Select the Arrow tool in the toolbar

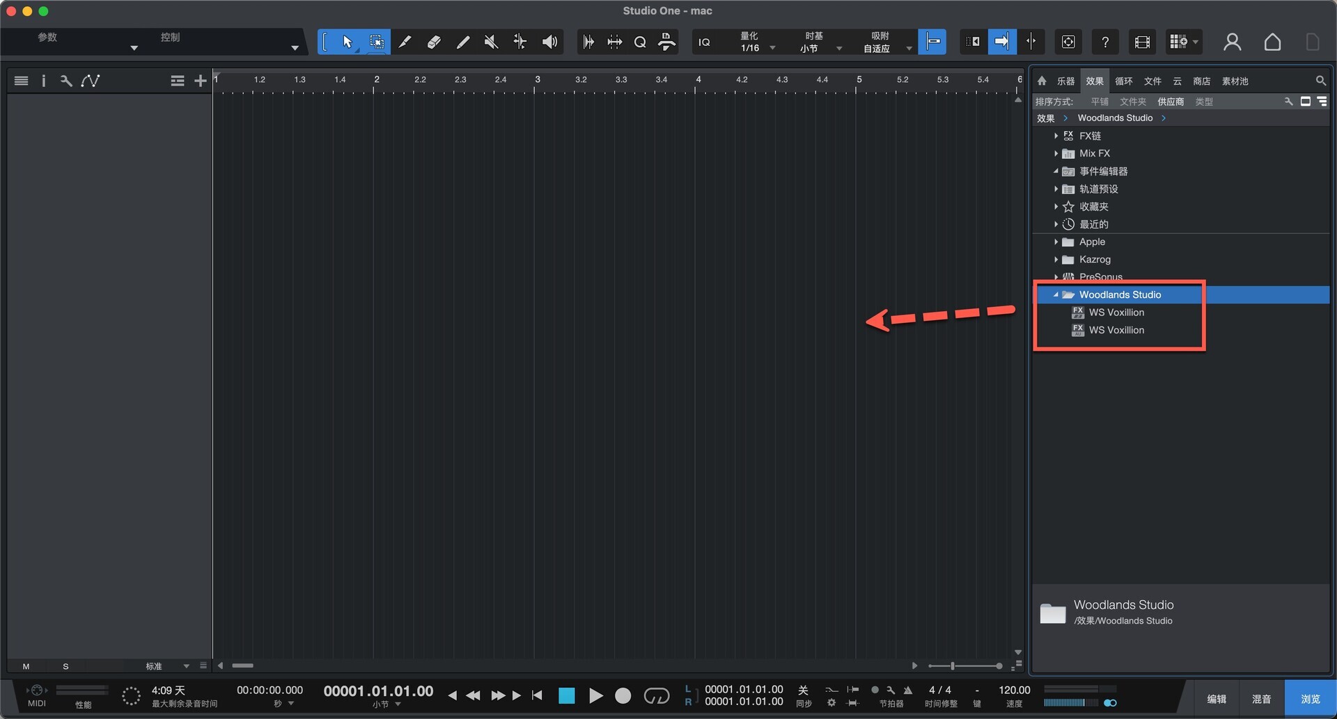[x=347, y=42]
